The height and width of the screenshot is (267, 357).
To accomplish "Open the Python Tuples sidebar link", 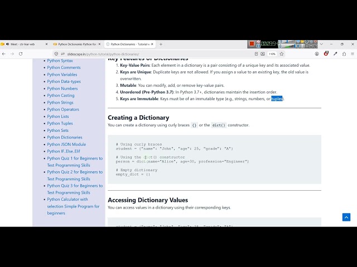I will tap(60, 123).
